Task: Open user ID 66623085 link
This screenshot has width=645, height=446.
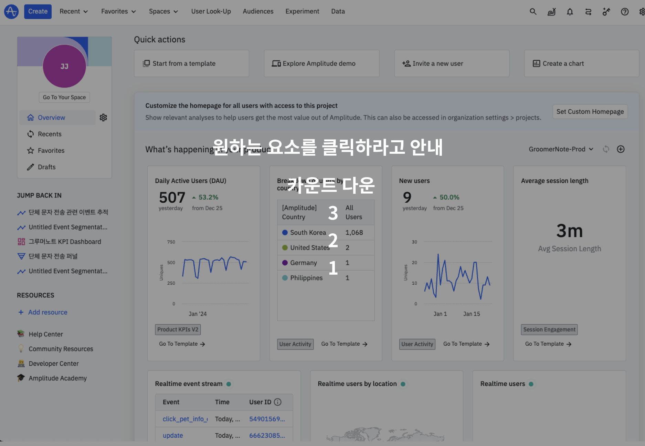Action: (267, 436)
